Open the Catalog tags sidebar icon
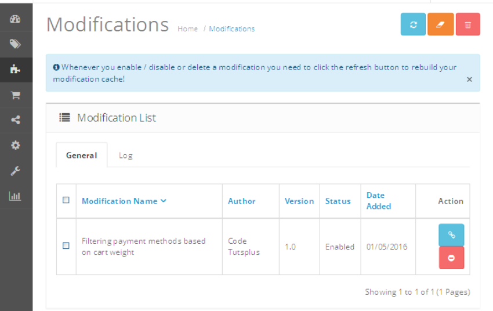Image resolution: width=493 pixels, height=311 pixels. pos(15,44)
